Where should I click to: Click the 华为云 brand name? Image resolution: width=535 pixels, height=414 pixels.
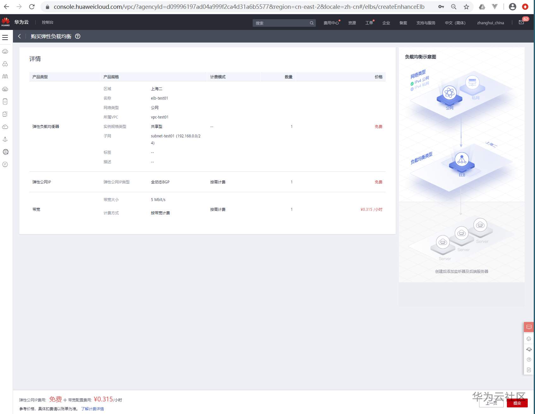click(x=21, y=22)
